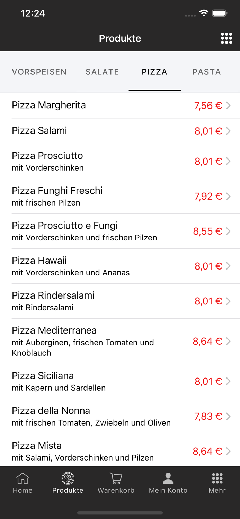
Task: Tap the price of Pizza Prosciutto e Fungi
Action: [x=208, y=231]
